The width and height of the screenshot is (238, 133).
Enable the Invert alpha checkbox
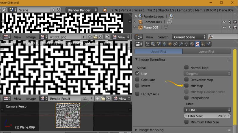(137, 86)
